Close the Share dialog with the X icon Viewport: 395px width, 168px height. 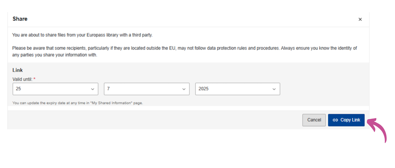[x=360, y=19]
